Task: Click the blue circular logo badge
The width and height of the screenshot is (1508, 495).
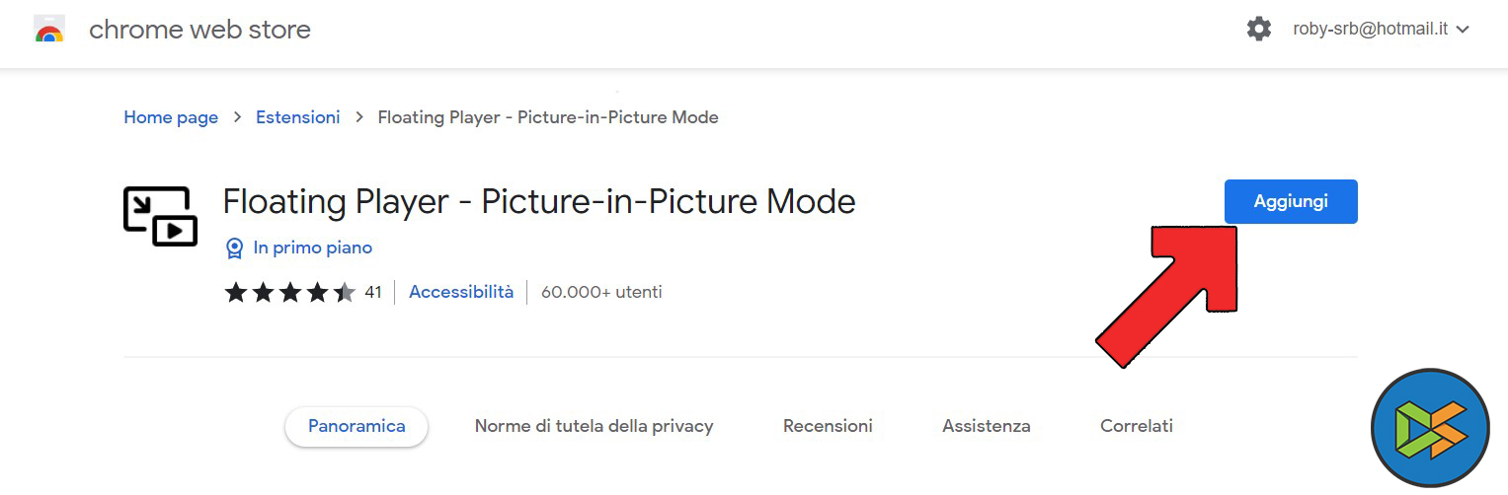Action: 1431,429
